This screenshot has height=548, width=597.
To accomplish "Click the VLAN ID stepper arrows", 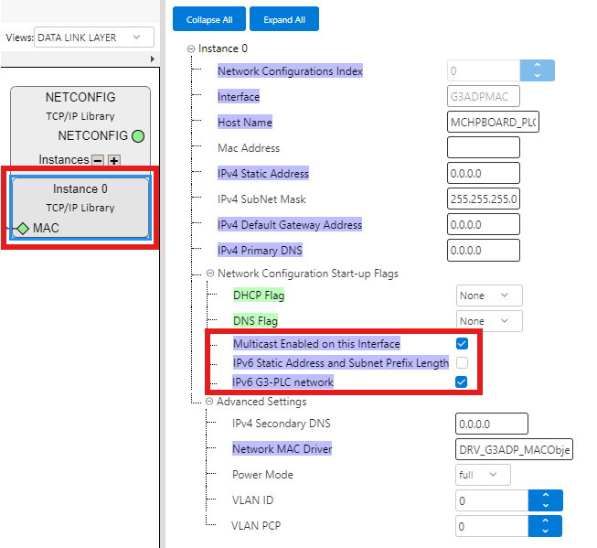I will pyautogui.click(x=546, y=500).
